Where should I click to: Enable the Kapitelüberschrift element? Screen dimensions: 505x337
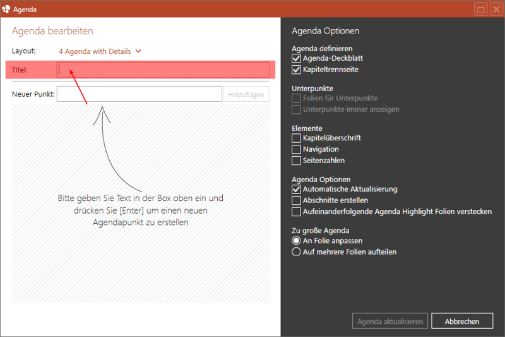pos(297,138)
